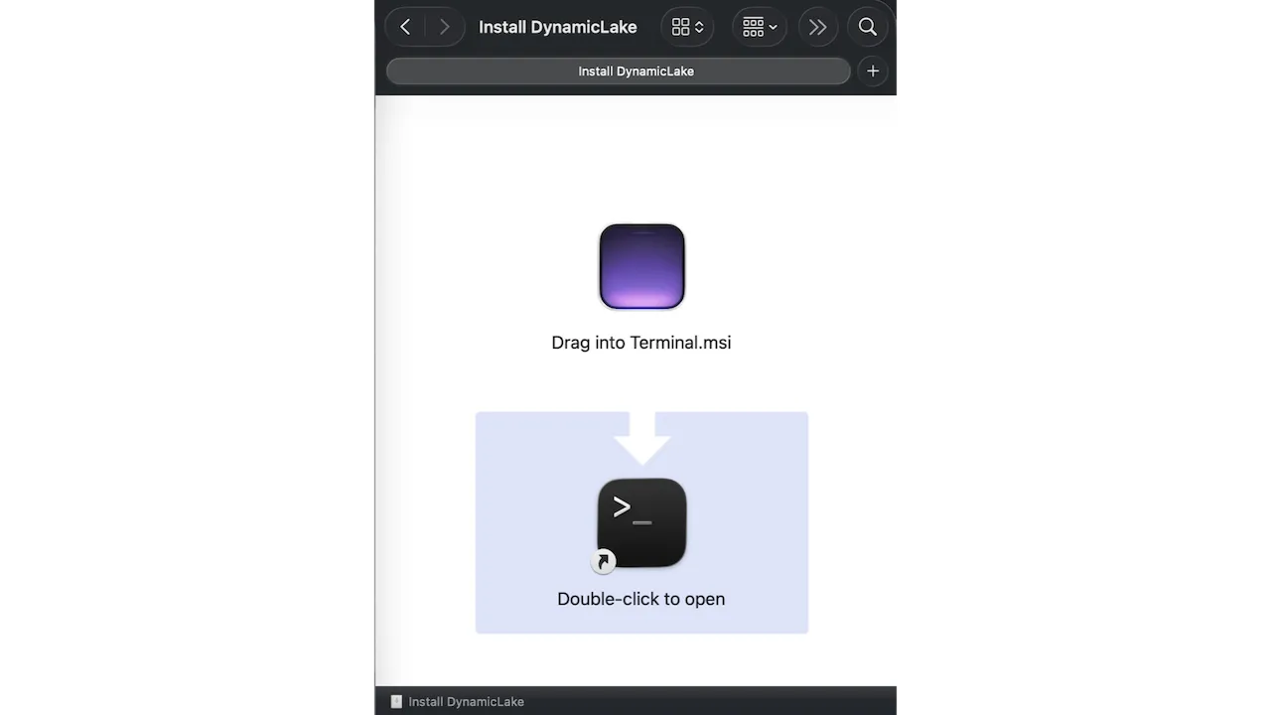Click the white downward arrow above the Terminal icon
1271x715 pixels.
[641, 435]
